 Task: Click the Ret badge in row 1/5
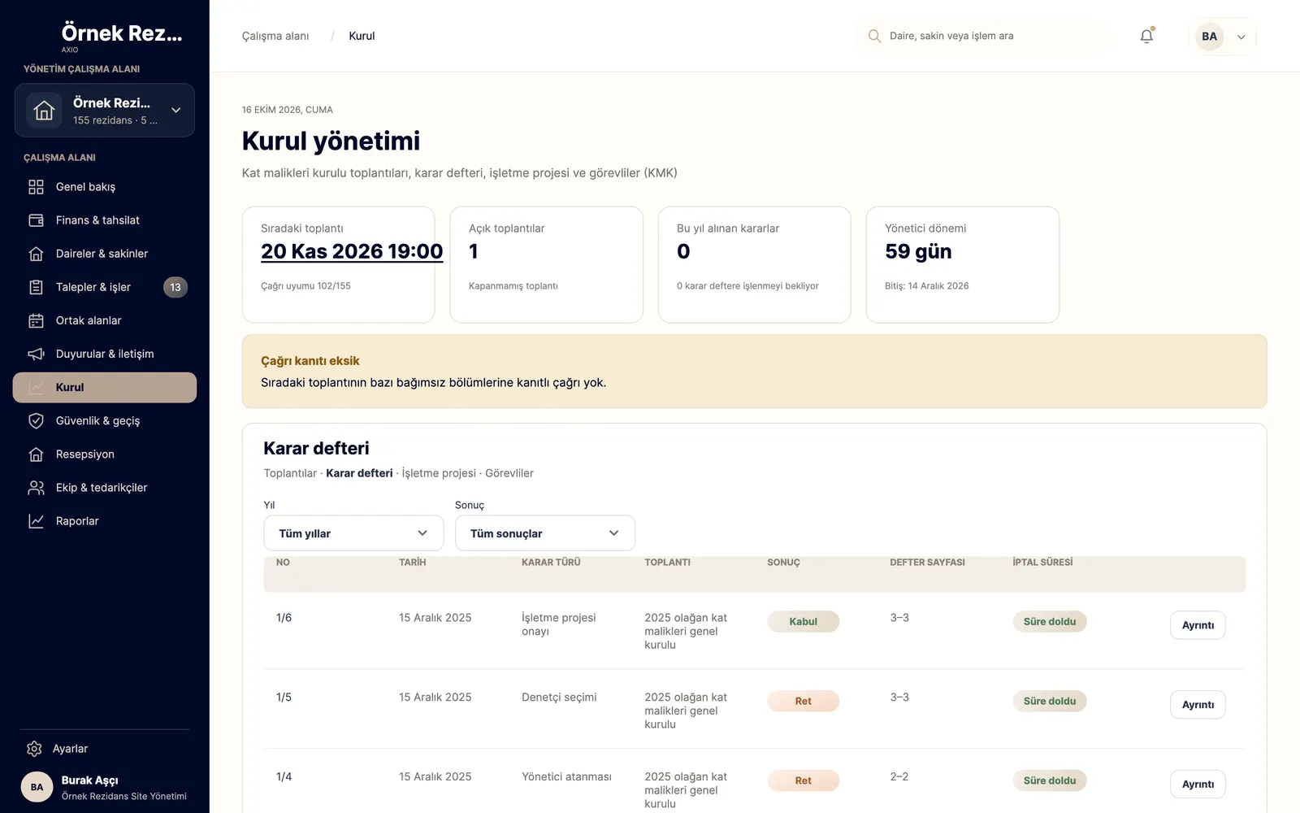[x=803, y=702]
